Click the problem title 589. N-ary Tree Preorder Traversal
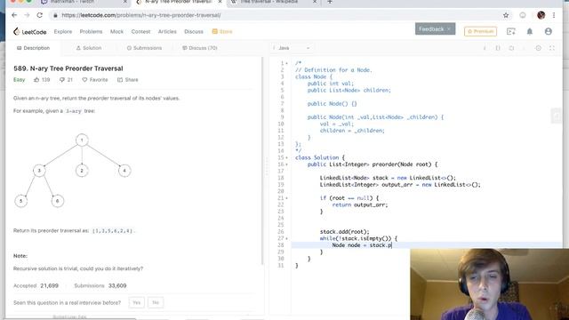Screen dimensions: 569x320 tap(68, 68)
